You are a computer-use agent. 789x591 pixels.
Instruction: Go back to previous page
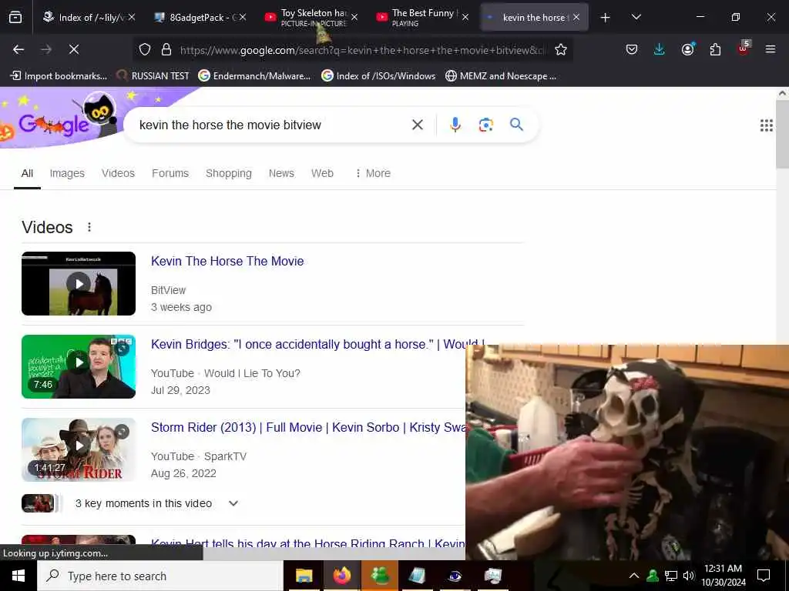click(x=18, y=49)
